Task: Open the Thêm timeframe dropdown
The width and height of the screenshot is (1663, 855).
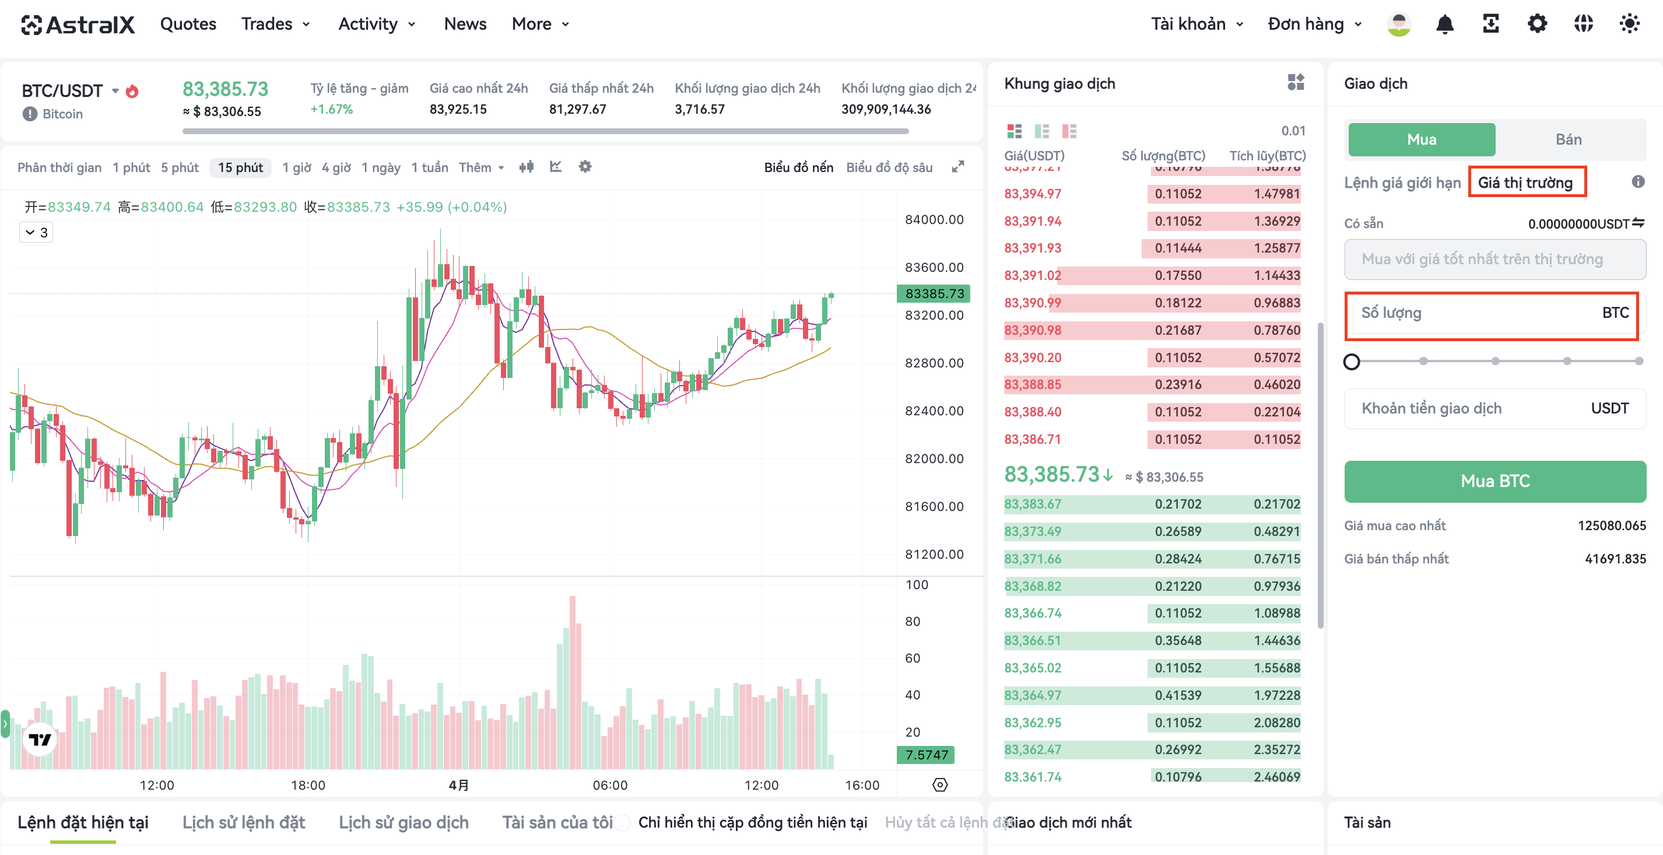Action: (x=482, y=167)
